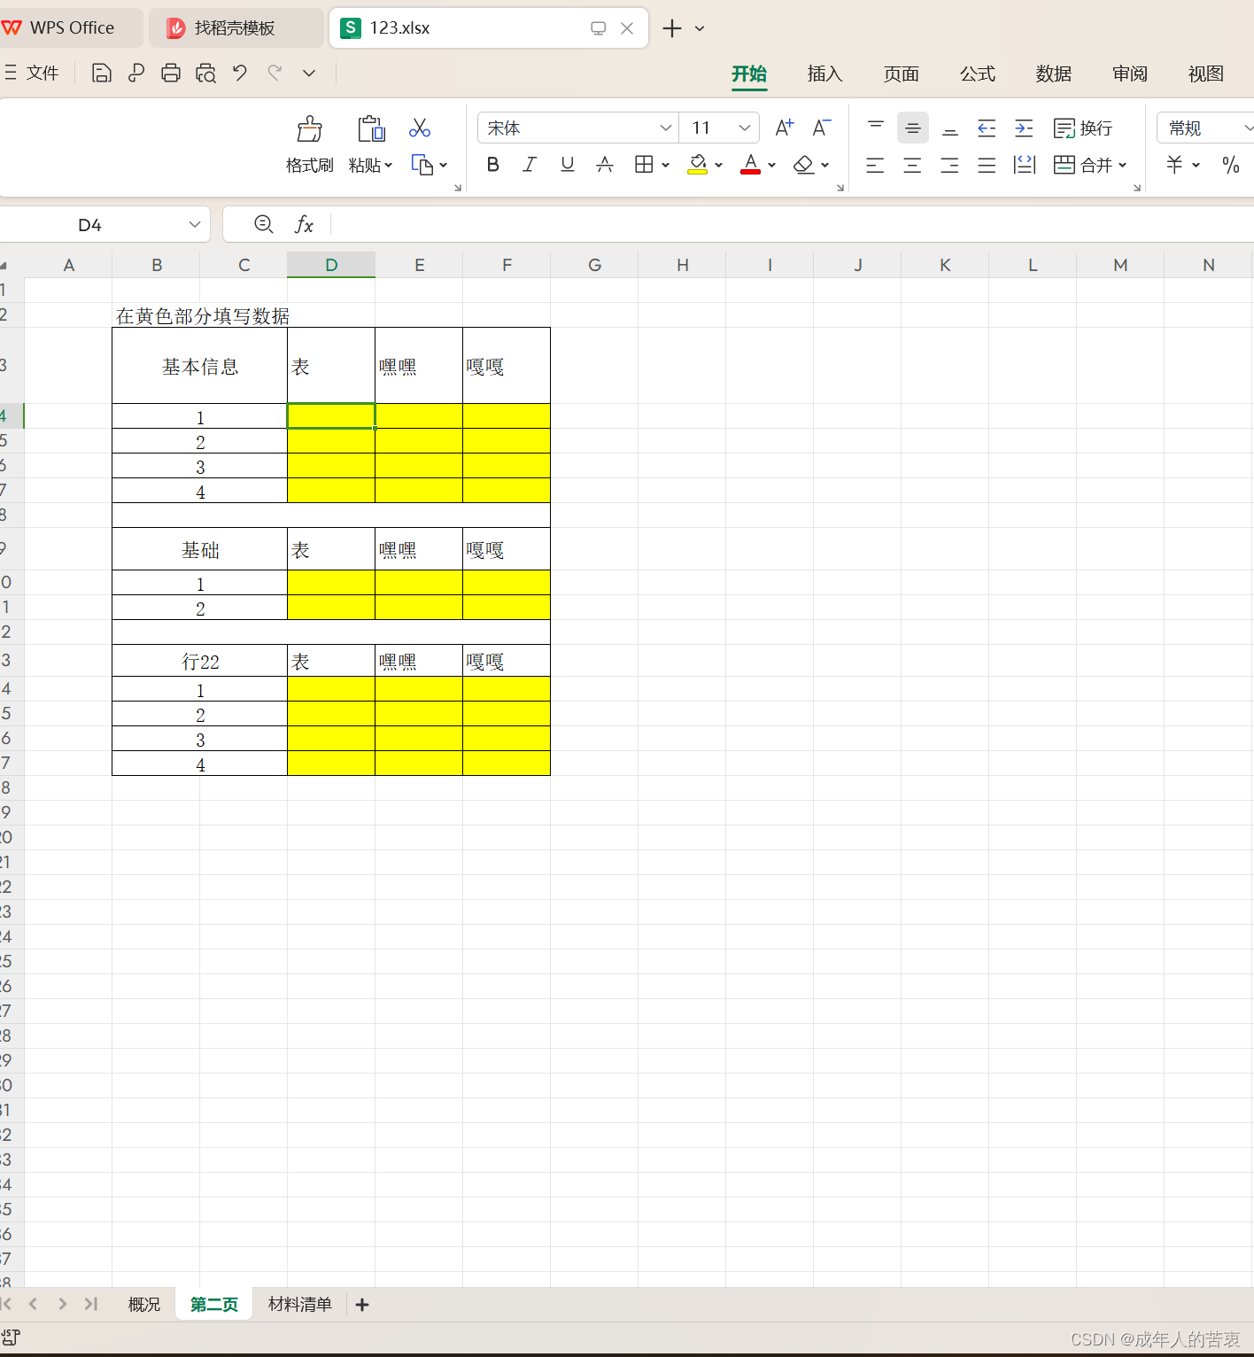1254x1357 pixels.
Task: Increase font size with A+ icon
Action: point(784,128)
